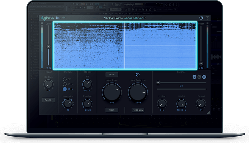Click the De-Ess Threshold knob
The image size is (249, 143).
click(87, 104)
